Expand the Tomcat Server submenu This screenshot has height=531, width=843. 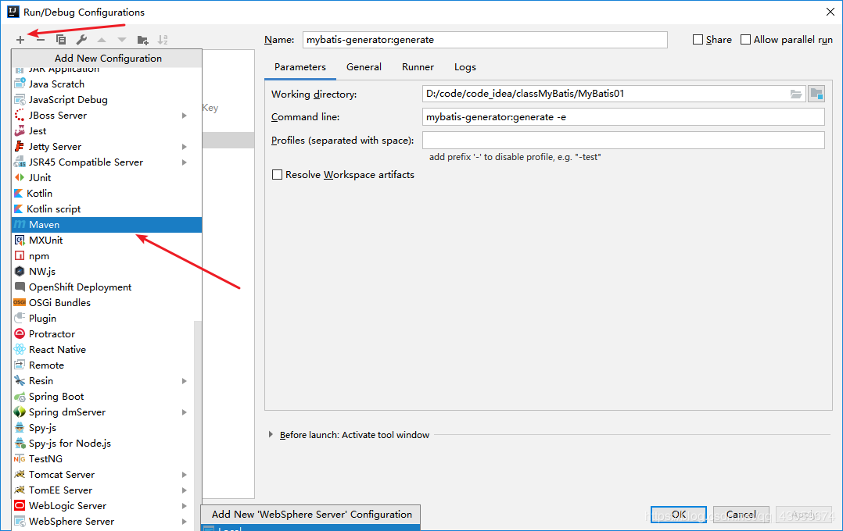coord(185,475)
